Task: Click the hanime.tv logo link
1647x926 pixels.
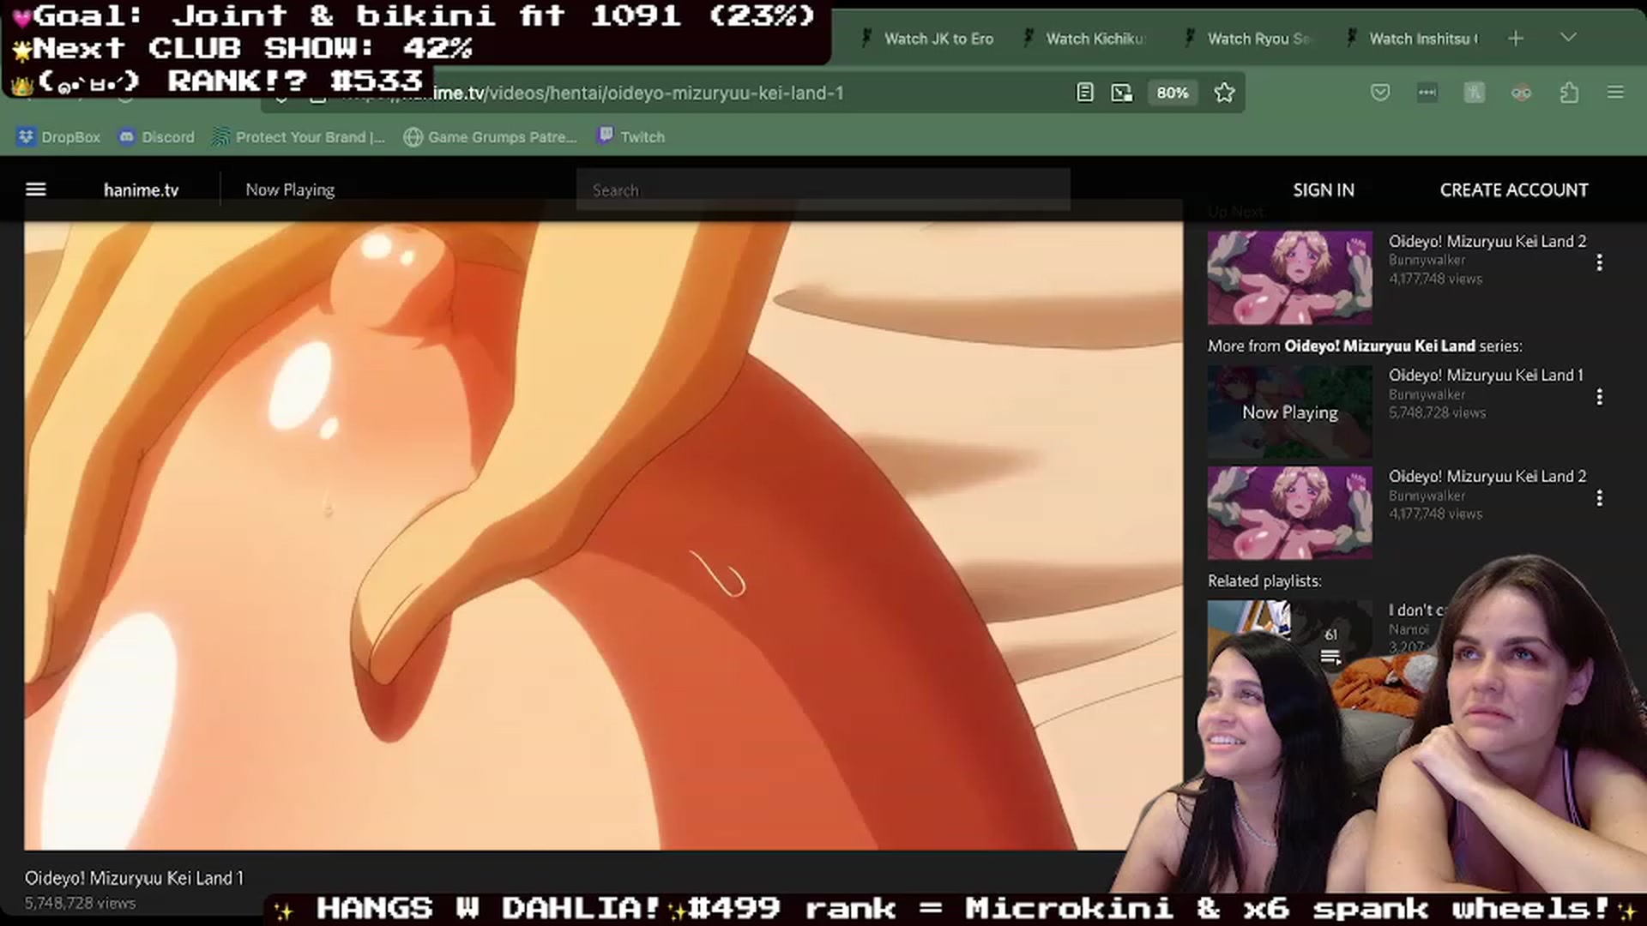Action: 141,190
